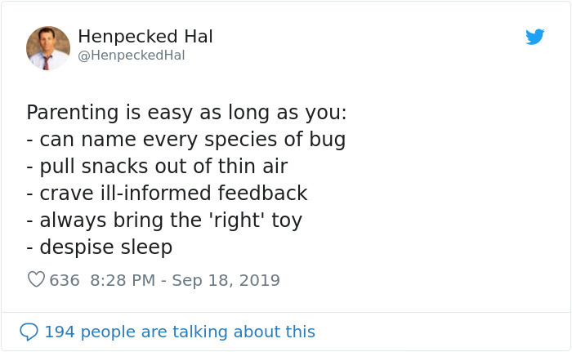This screenshot has width=572, height=352.
Task: Click the Sep 18, 2019 date
Action: 227,280
